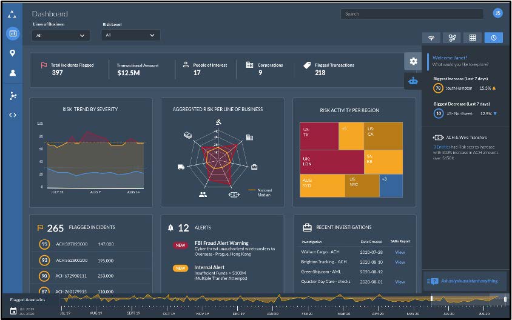
Task: Open the Lines of Business dropdown
Action: (x=61, y=35)
